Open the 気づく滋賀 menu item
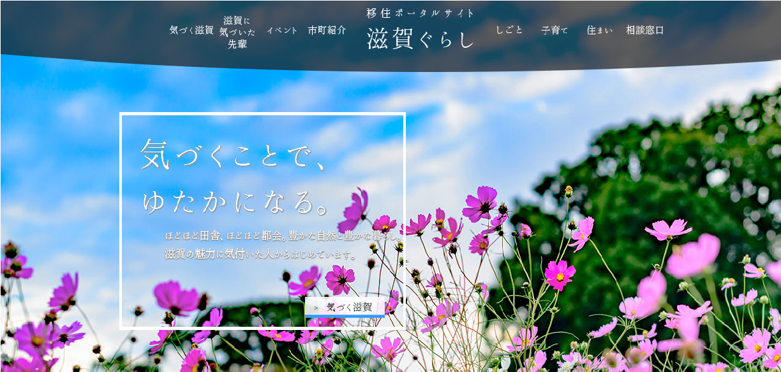The image size is (781, 372). (x=191, y=30)
